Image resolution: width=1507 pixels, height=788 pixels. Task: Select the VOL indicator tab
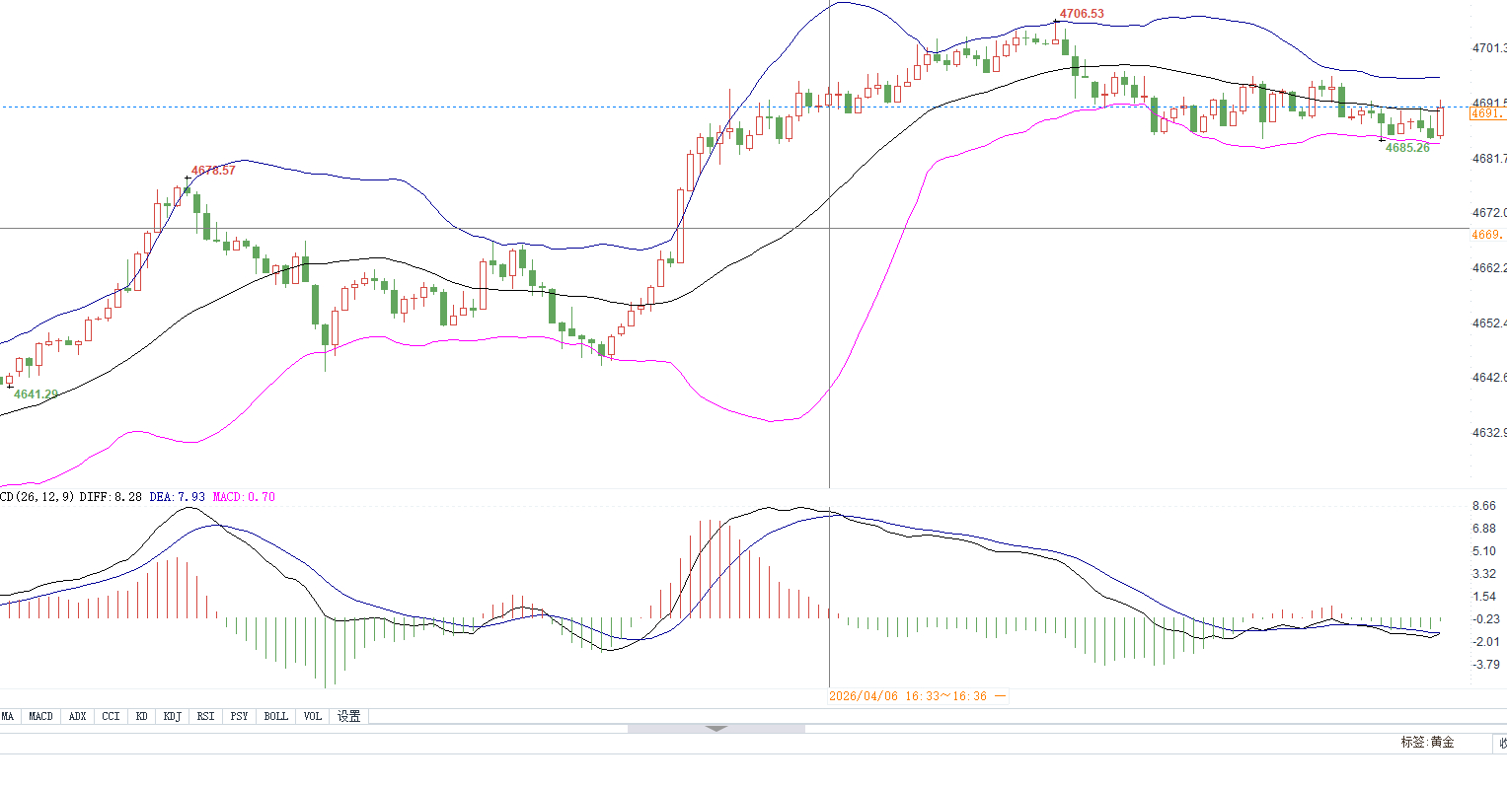(x=313, y=716)
